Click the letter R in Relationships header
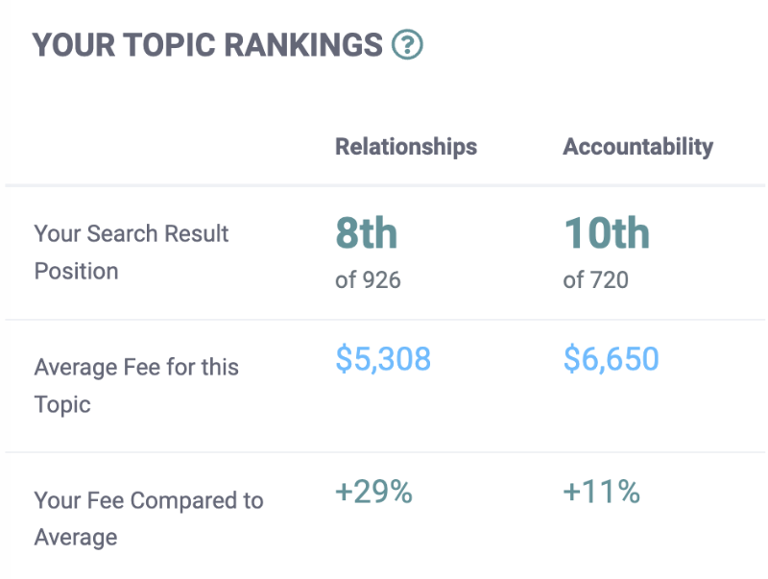Screen dimensions: 768x579 click(x=343, y=147)
